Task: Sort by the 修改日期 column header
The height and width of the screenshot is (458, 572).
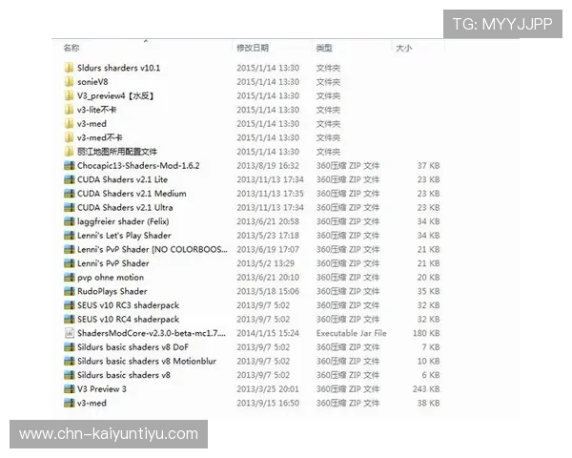Action: click(253, 48)
